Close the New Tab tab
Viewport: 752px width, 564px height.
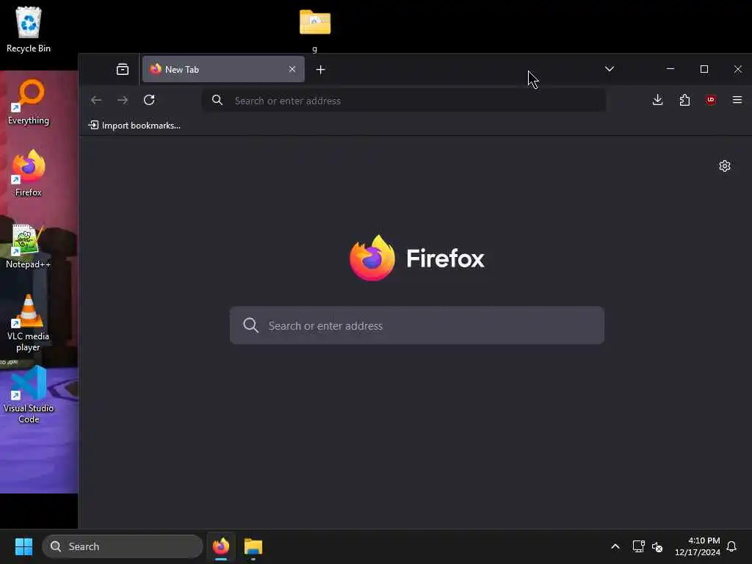(x=292, y=70)
